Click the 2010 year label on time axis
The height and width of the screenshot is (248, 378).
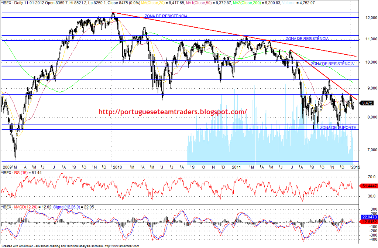(x=117, y=167)
